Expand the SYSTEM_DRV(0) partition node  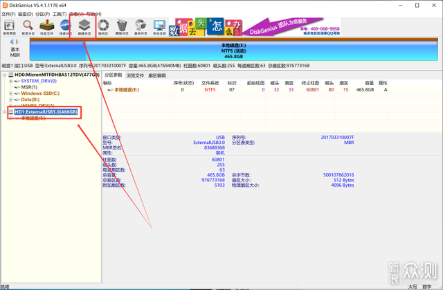(11, 81)
